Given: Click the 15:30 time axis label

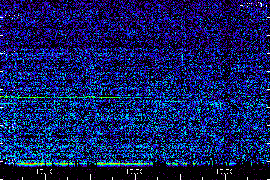Looking at the screenshot, I should pos(135,171).
